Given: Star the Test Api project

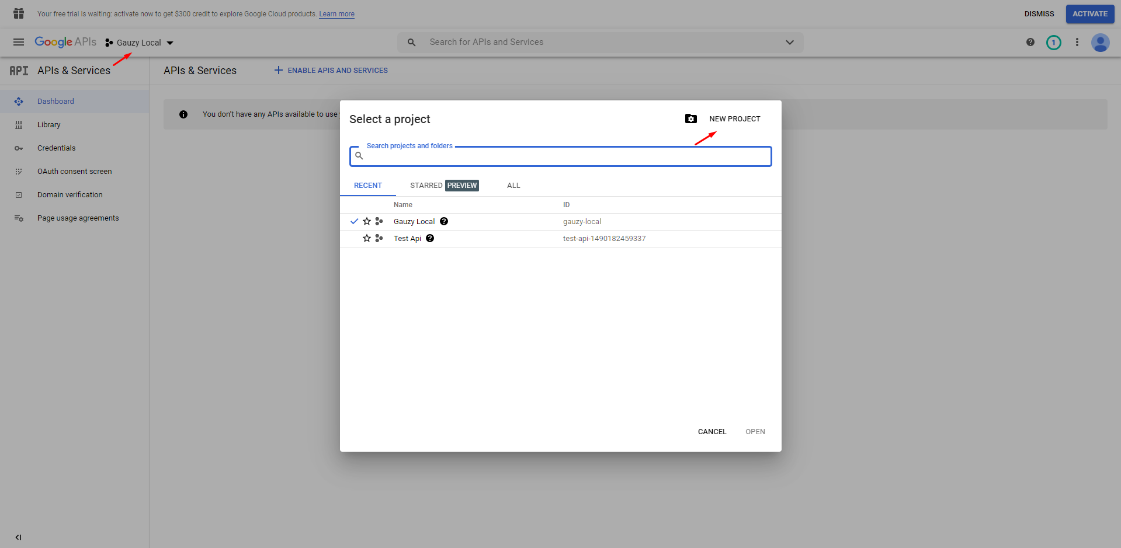Looking at the screenshot, I should 367,239.
